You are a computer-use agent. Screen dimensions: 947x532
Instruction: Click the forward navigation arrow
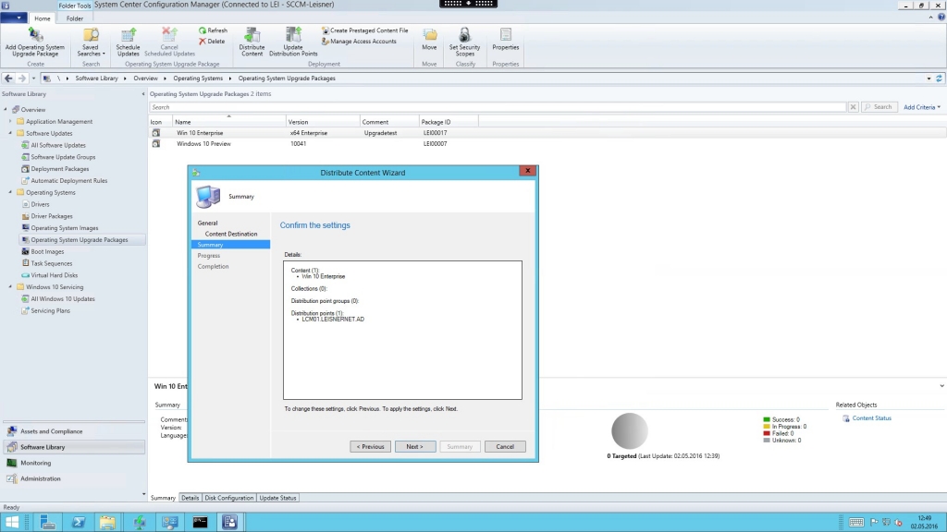point(22,78)
